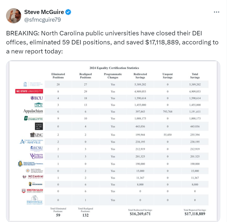Click the blue verified badge

click(68, 12)
